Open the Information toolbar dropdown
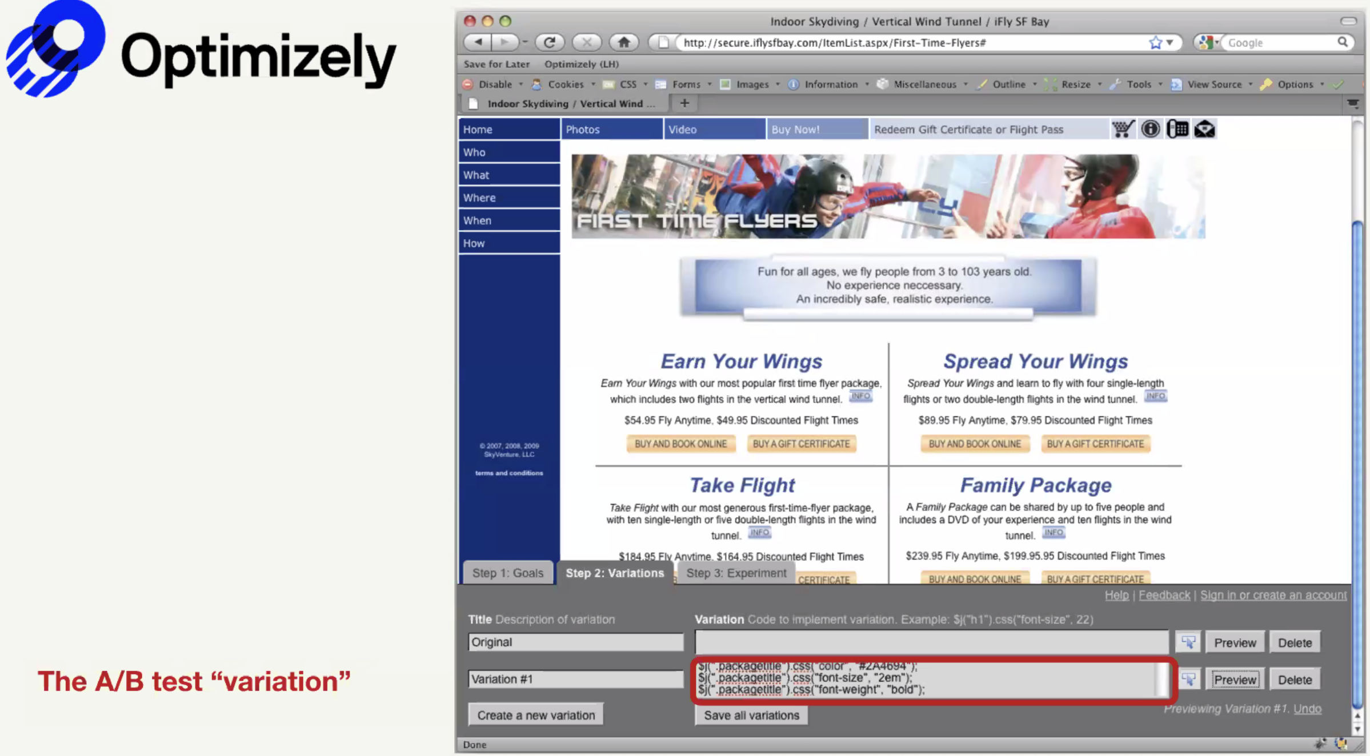This screenshot has width=1370, height=756. point(831,85)
